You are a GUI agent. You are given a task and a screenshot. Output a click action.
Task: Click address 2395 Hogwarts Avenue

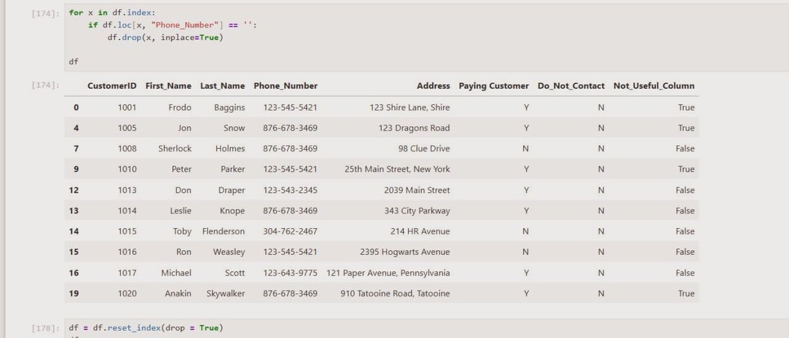[x=405, y=252]
